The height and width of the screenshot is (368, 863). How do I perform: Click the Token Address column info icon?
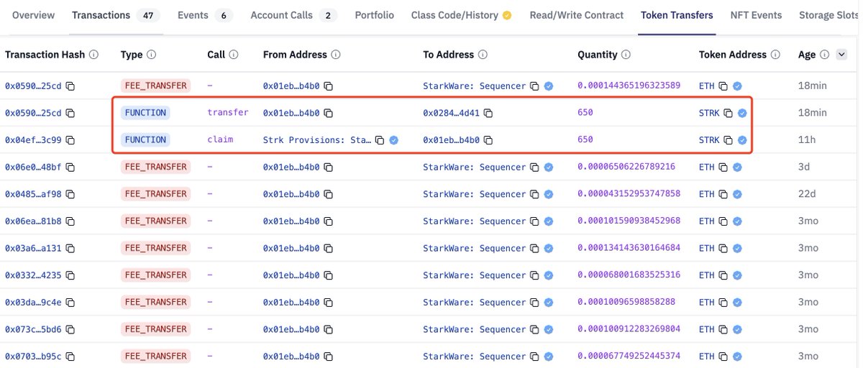774,55
